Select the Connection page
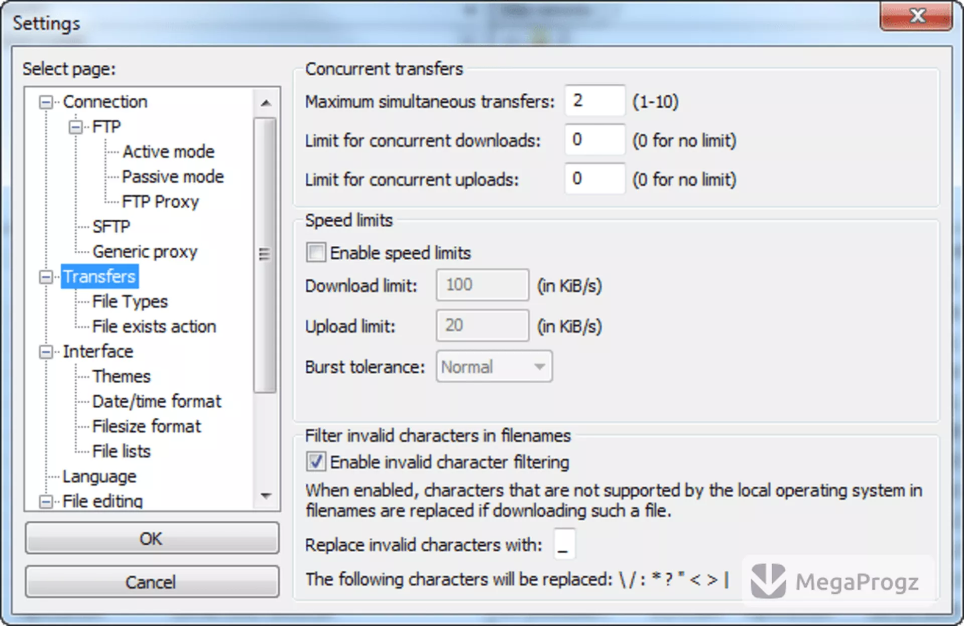This screenshot has height=626, width=964. (105, 102)
